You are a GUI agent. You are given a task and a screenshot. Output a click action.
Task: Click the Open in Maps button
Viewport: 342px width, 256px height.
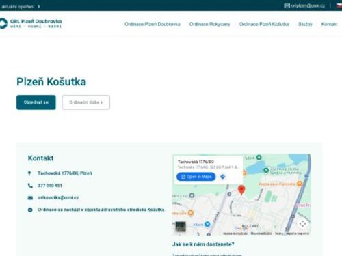click(196, 177)
